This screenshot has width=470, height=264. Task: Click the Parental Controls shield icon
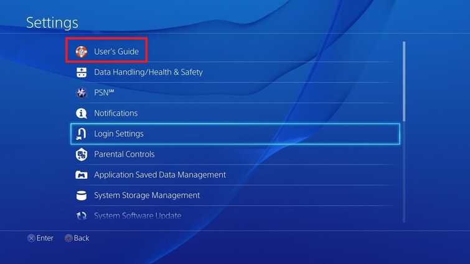pyautogui.click(x=81, y=154)
